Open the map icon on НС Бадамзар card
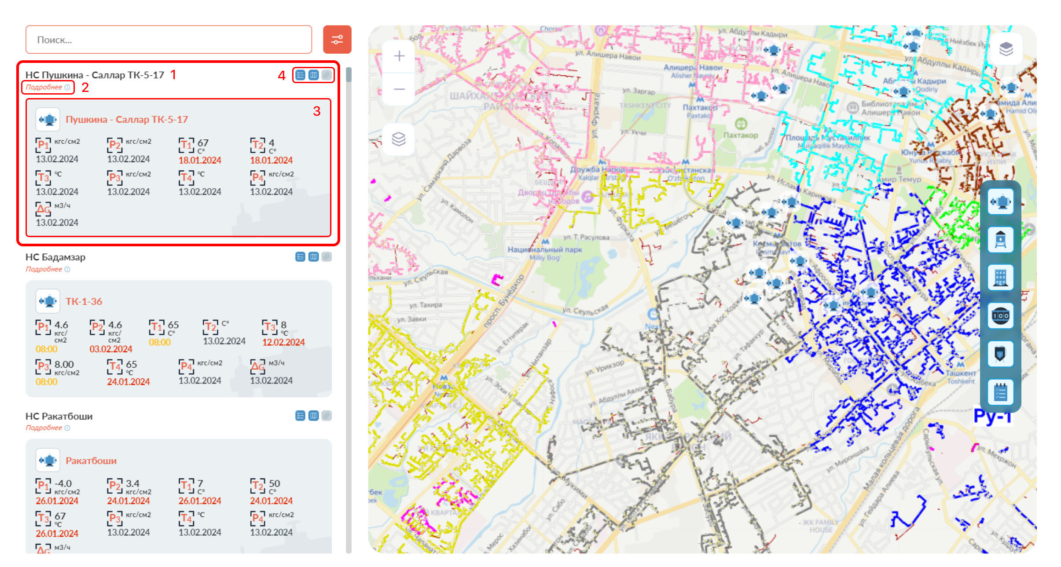1061x567 pixels. tap(313, 257)
